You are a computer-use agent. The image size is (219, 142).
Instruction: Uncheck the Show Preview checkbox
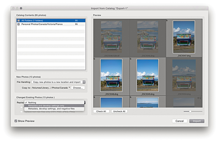click(16, 121)
